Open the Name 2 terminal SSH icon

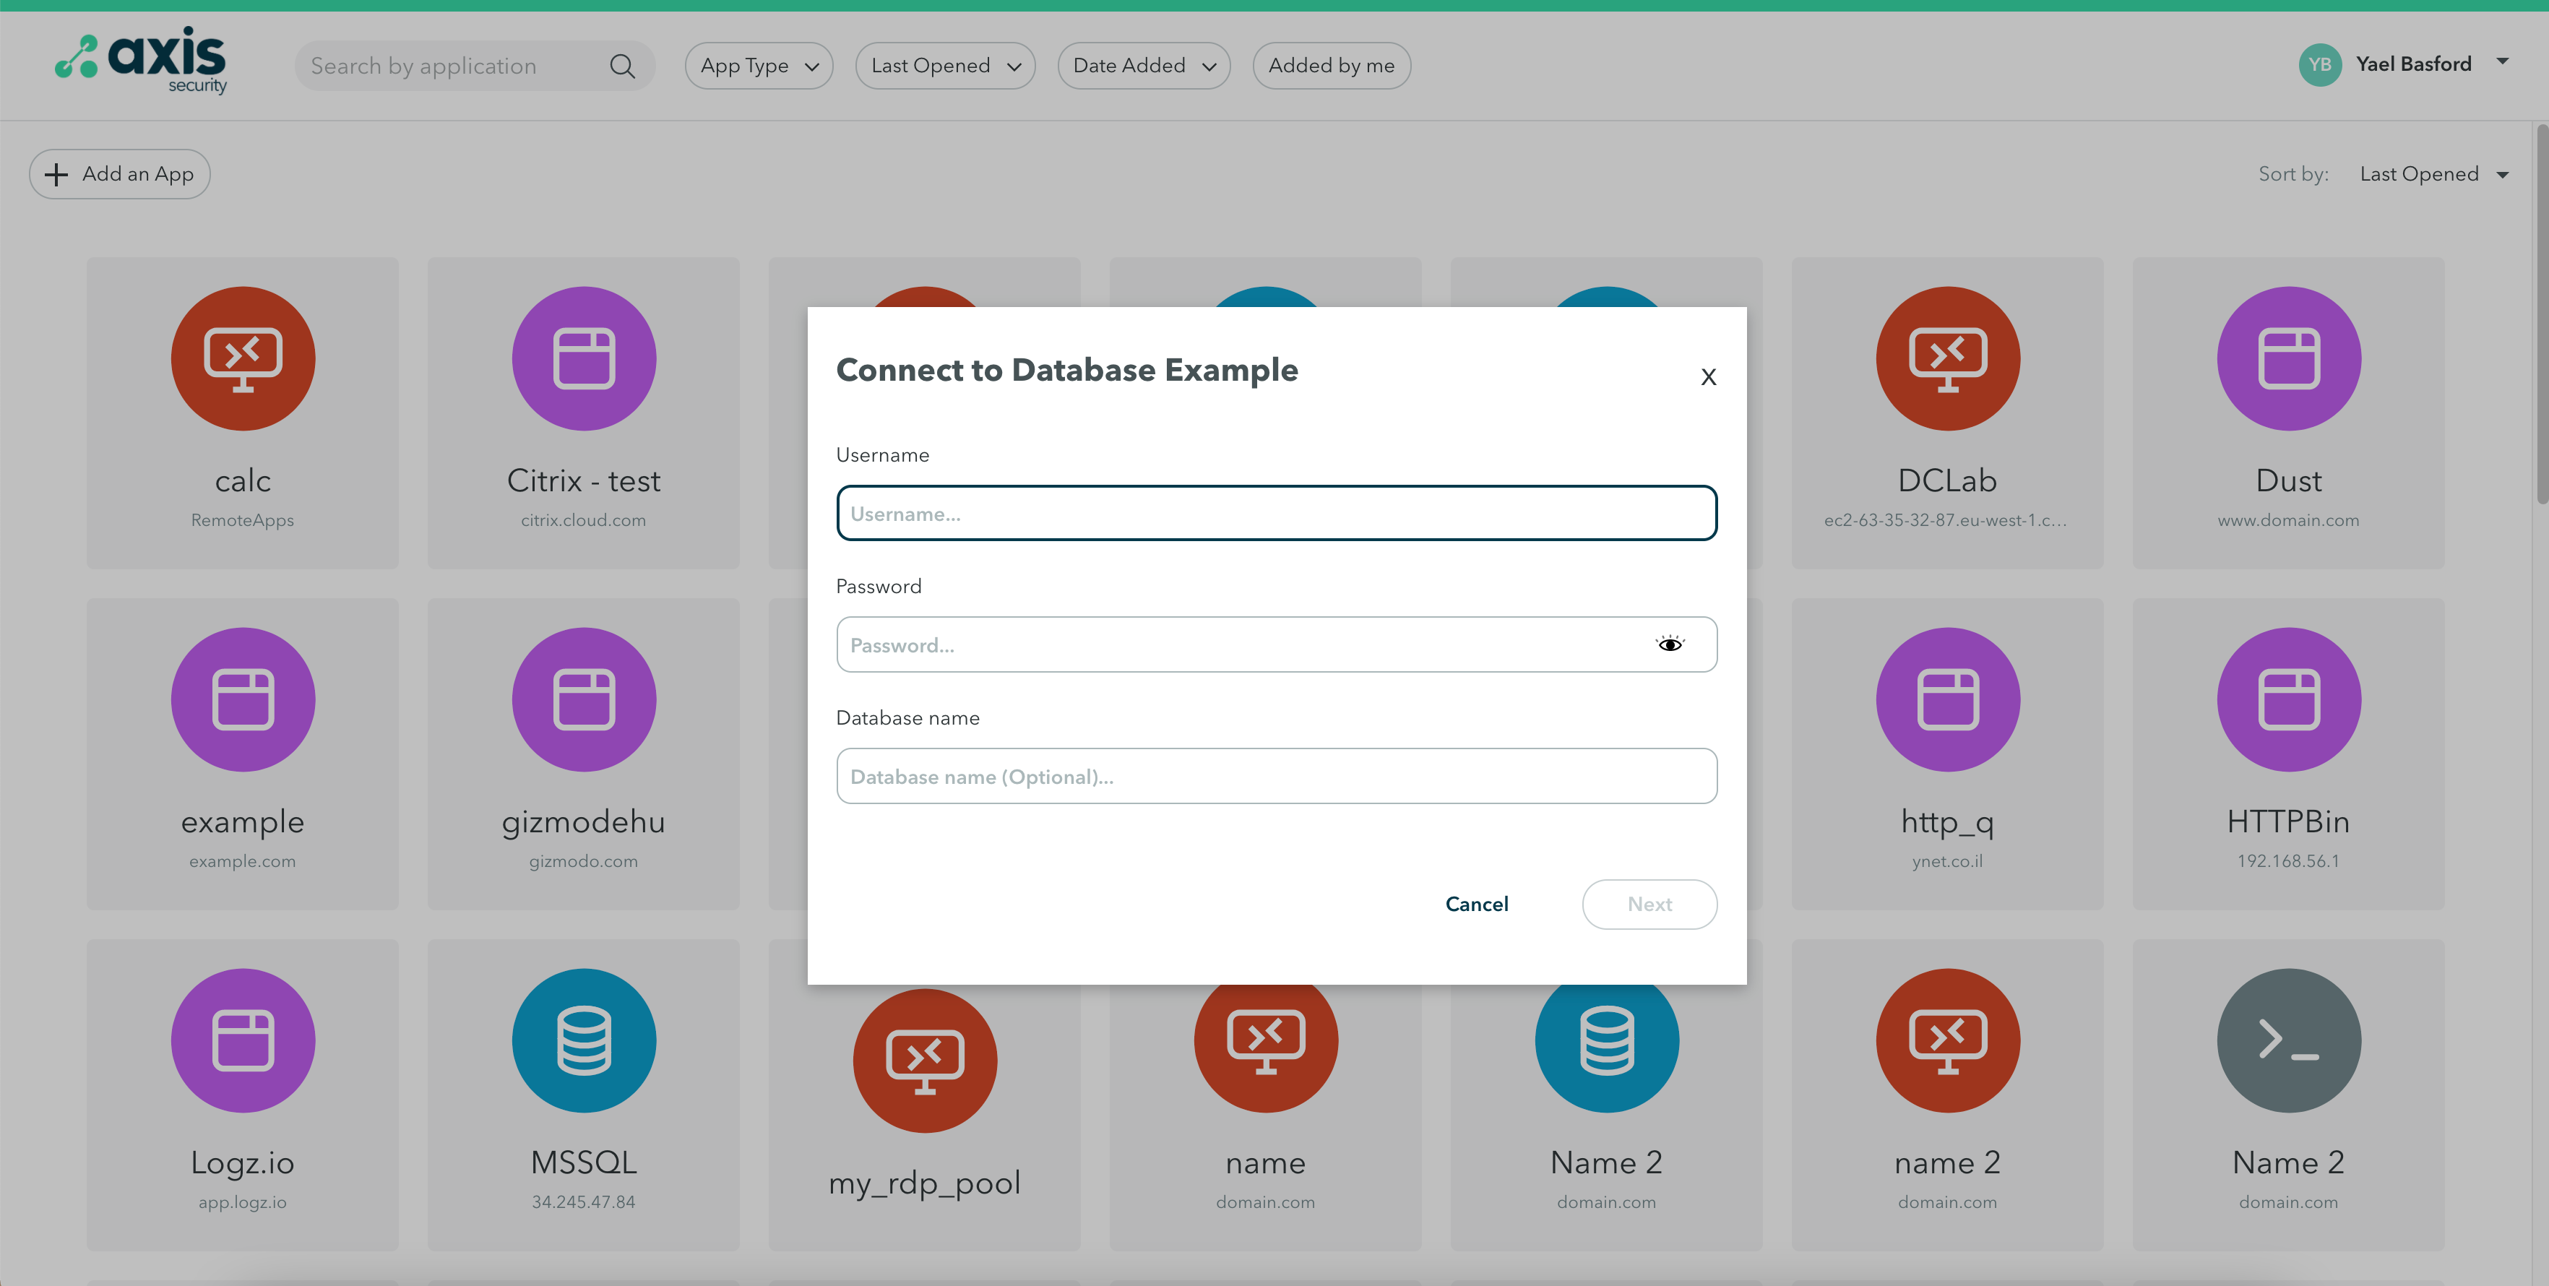(2287, 1040)
